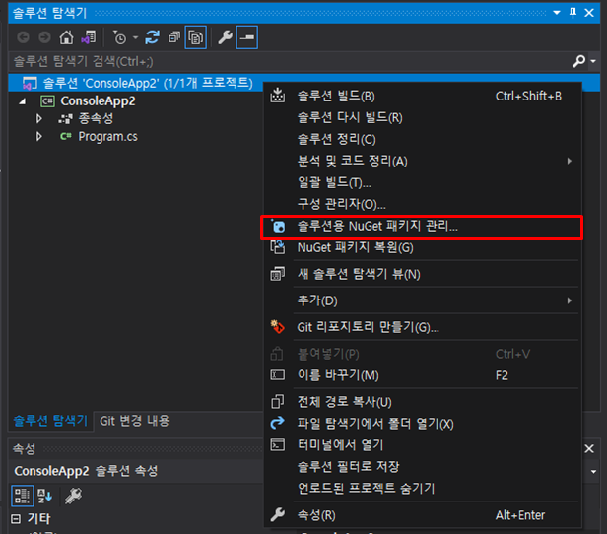The height and width of the screenshot is (534, 607).
Task: Choose 새 솔루션 탐색기 뷰(N)
Action: pyautogui.click(x=423, y=274)
